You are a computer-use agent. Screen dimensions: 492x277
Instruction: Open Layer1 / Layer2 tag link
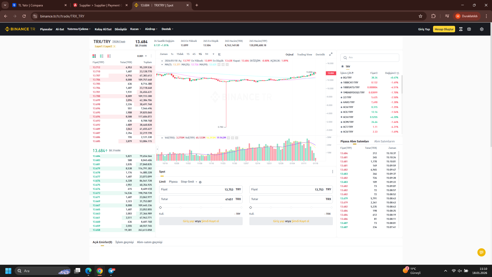point(105,46)
